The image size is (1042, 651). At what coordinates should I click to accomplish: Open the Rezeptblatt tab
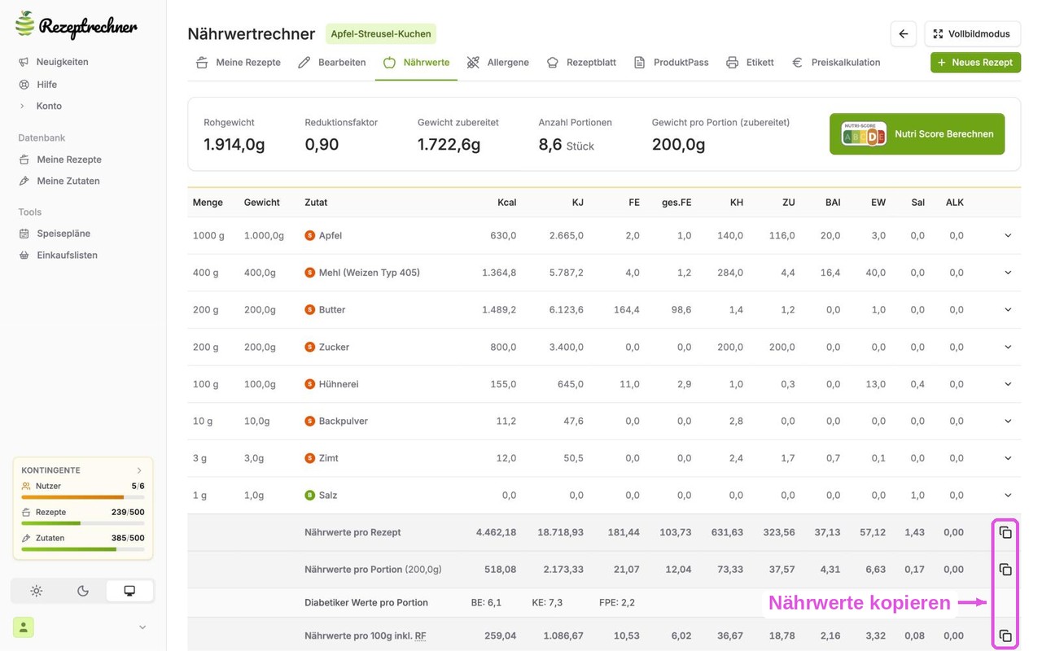coord(581,62)
